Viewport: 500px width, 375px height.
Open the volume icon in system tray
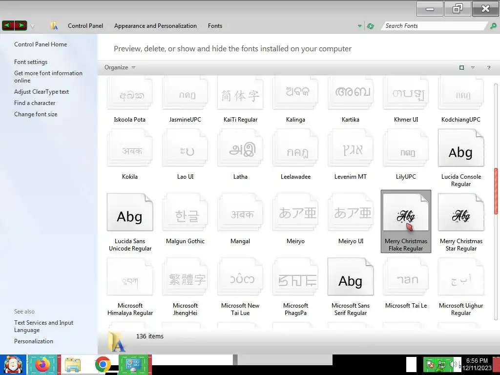pyautogui.click(x=453, y=364)
